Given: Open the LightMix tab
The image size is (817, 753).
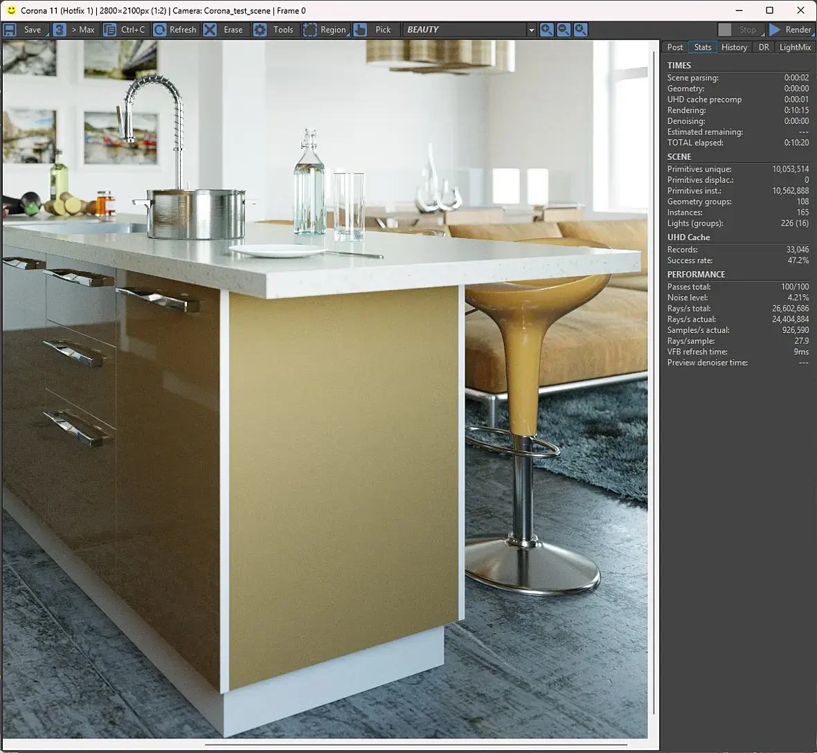Looking at the screenshot, I should click(x=795, y=47).
